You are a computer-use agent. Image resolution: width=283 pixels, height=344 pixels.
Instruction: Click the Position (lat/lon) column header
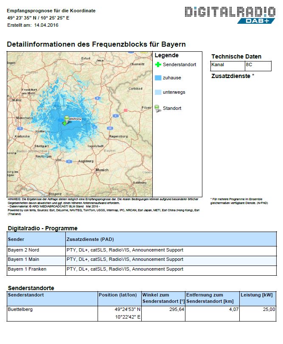pos(118,295)
